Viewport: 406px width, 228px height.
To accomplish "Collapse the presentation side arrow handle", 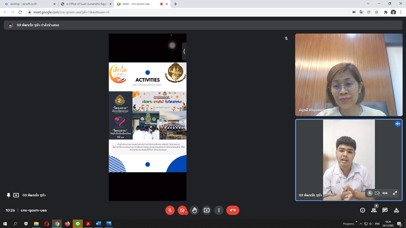I will coord(184,51).
